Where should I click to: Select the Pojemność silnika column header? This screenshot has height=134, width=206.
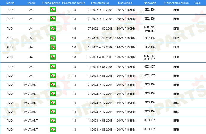(74, 3)
